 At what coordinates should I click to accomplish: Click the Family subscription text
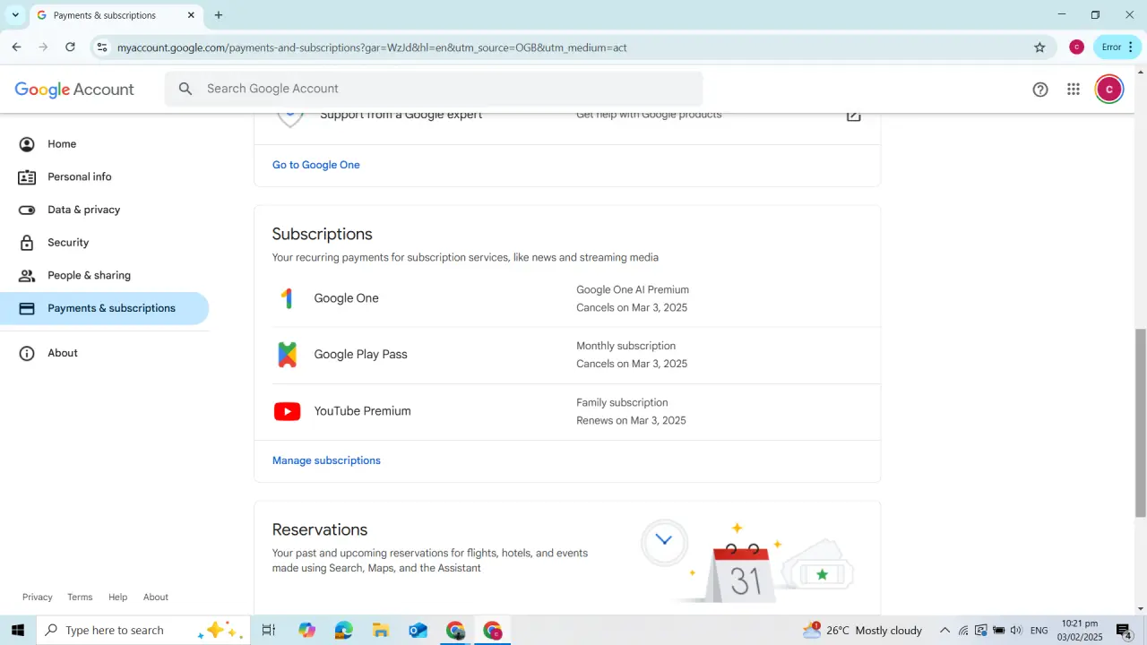click(x=622, y=403)
